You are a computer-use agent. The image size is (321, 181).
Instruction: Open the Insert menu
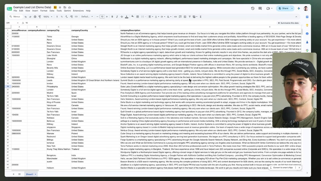tap(35, 11)
